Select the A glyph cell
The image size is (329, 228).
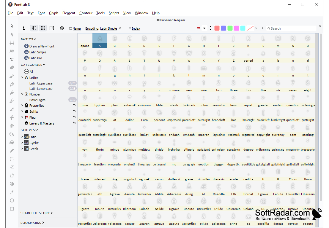coord(100,40)
